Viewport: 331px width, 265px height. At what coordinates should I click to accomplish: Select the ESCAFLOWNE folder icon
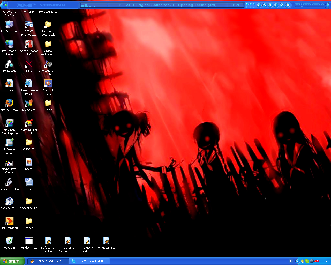[29, 204]
